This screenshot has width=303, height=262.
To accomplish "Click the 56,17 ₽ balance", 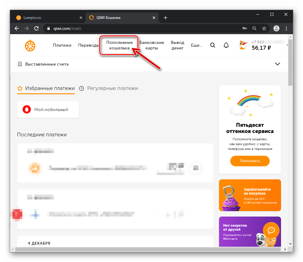I will [261, 48].
